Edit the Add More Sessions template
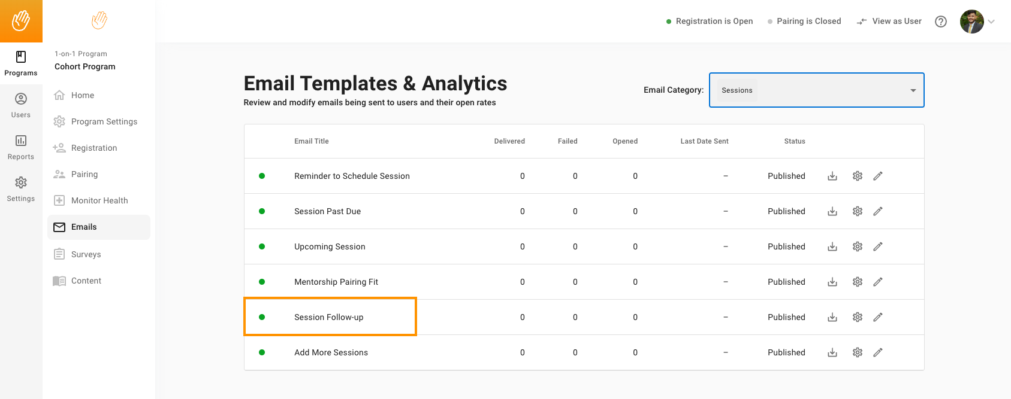 pos(878,352)
